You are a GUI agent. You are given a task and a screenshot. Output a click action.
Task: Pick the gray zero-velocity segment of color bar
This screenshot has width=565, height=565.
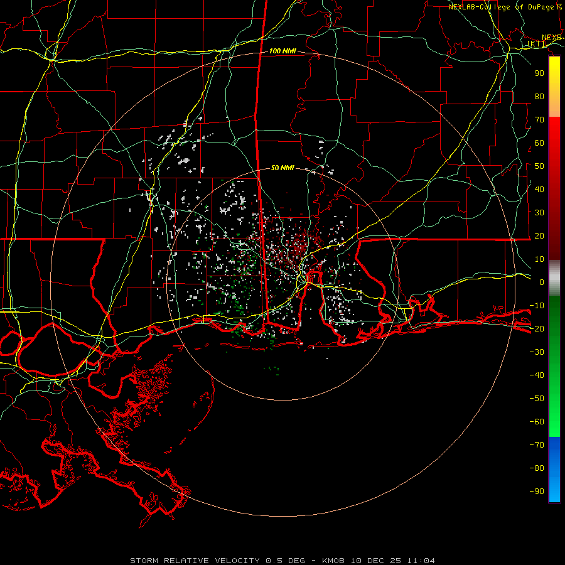[x=554, y=278]
